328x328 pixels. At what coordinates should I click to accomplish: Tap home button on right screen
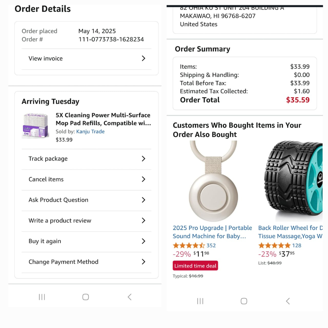(244, 301)
